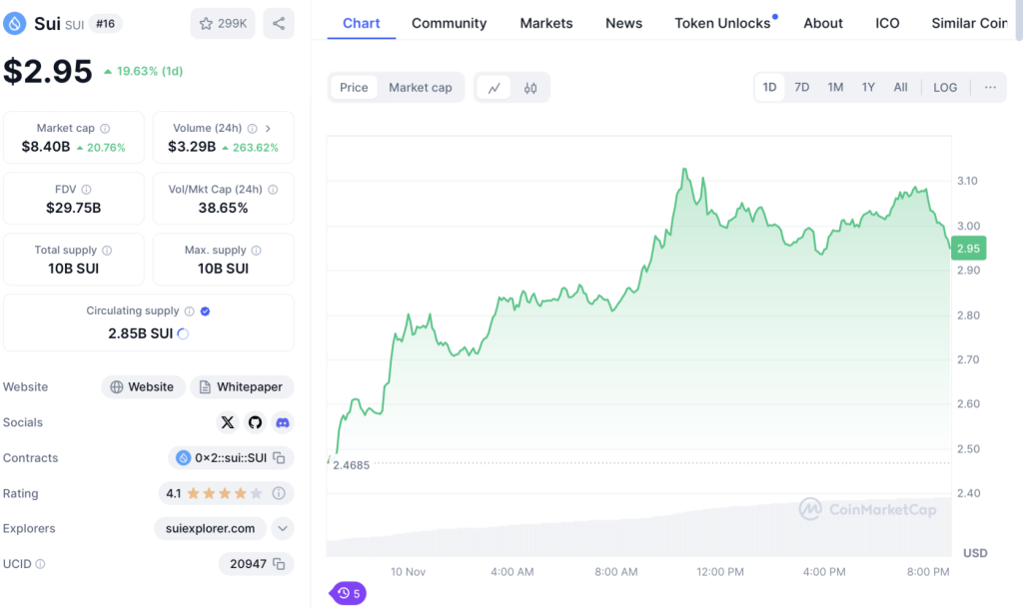Click the 19.63% (1d) price change
This screenshot has width=1023, height=608.
tap(144, 71)
